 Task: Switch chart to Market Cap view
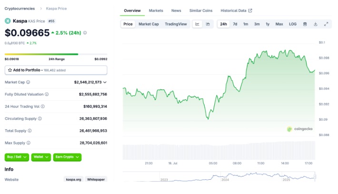[x=149, y=24]
